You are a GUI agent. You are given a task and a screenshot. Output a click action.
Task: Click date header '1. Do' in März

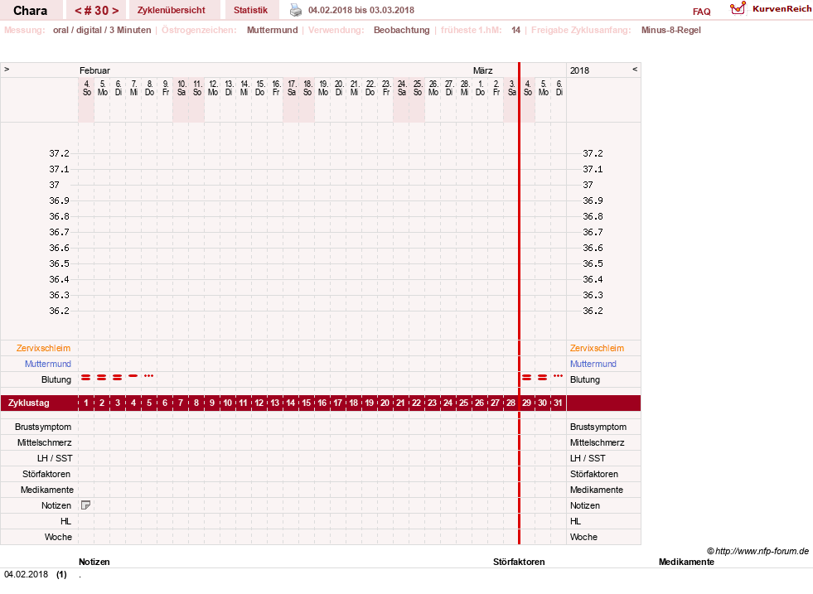pyautogui.click(x=480, y=88)
